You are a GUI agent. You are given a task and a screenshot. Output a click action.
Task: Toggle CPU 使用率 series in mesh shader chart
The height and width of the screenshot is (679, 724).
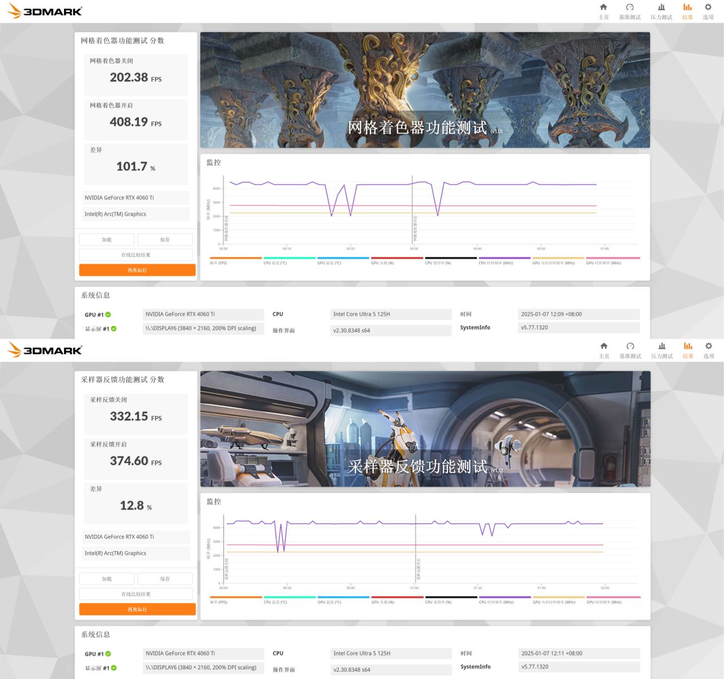coord(451,261)
